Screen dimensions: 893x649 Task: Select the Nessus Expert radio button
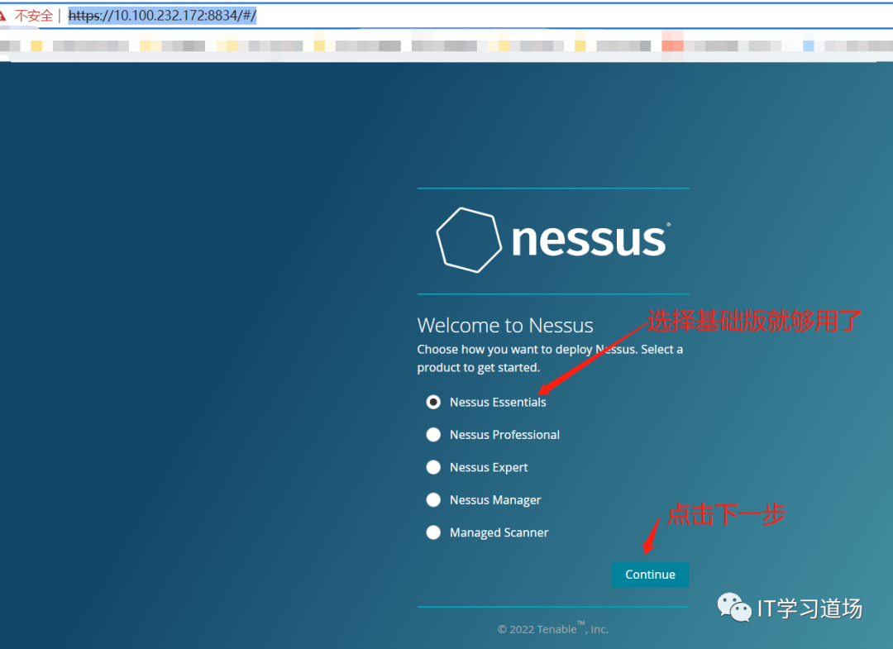pos(433,467)
